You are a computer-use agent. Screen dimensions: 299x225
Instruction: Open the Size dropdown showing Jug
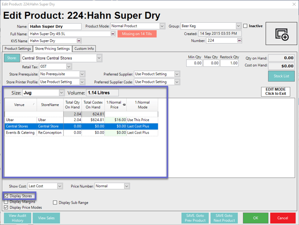coord(62,93)
